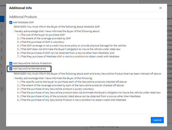Click the Add SecureOne Vehicle Protection label
172x130 pixels.
32,63
